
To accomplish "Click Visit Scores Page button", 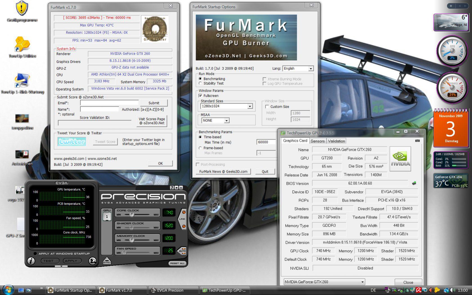I will (x=152, y=121).
